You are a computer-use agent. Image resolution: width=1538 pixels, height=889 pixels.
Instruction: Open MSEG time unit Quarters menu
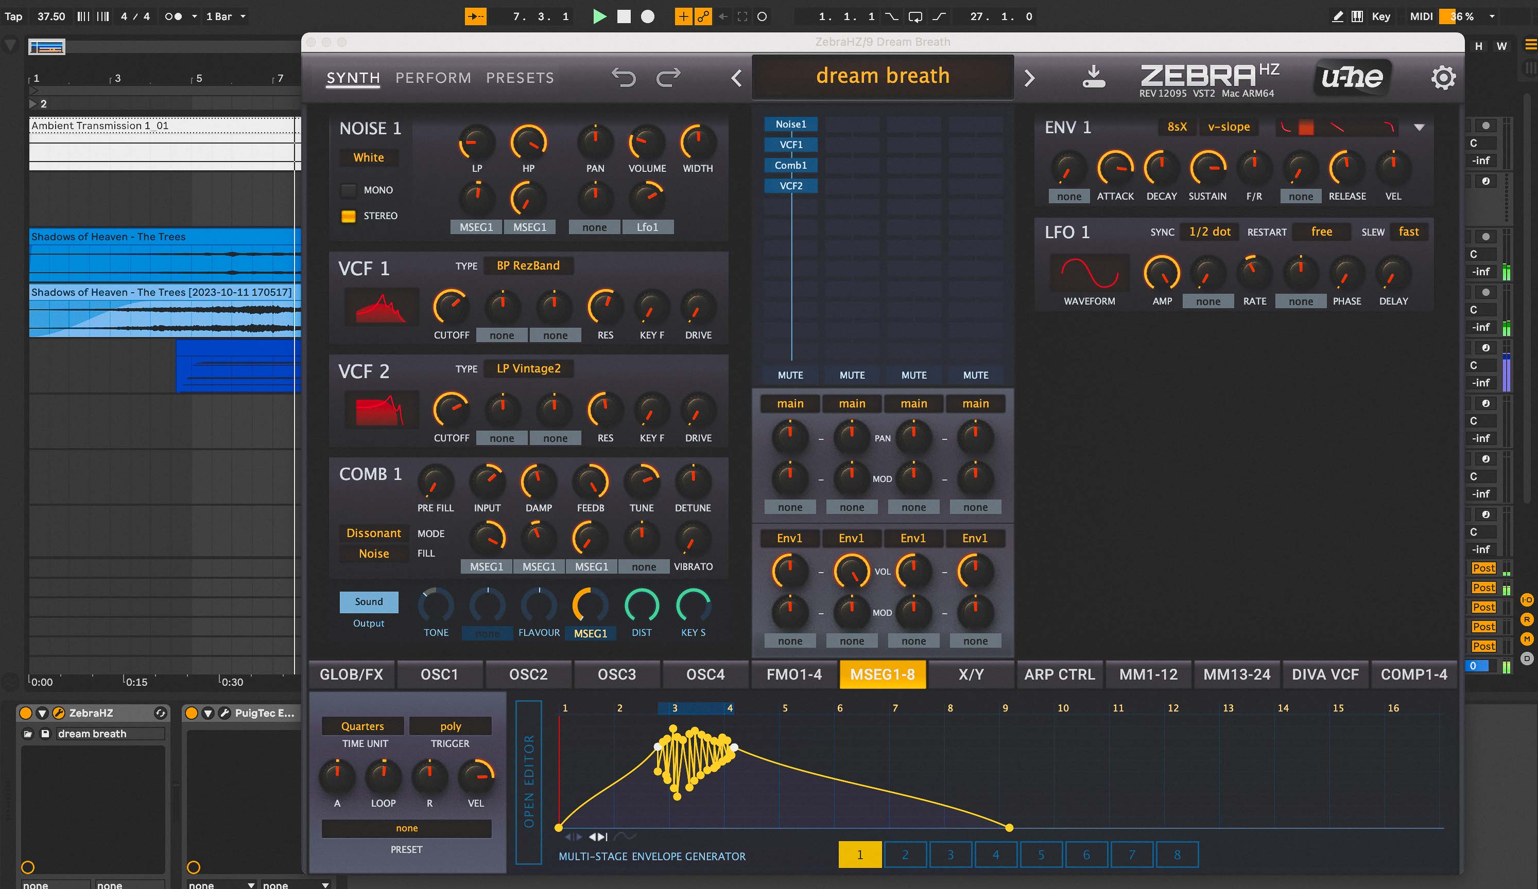point(362,726)
